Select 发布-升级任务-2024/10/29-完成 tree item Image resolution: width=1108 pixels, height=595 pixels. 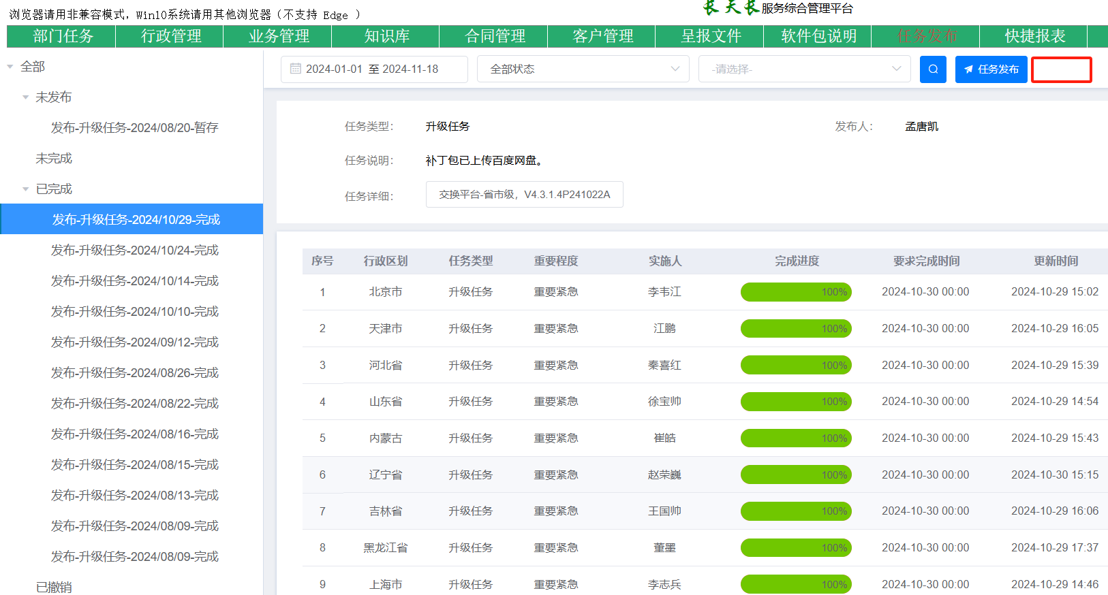coord(132,219)
